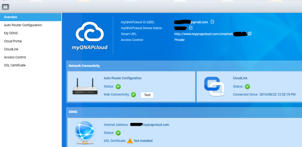Image resolution: width=302 pixels, height=147 pixels.
Task: Copy the Smart URL using the clipboard icon
Action: (x=250, y=34)
